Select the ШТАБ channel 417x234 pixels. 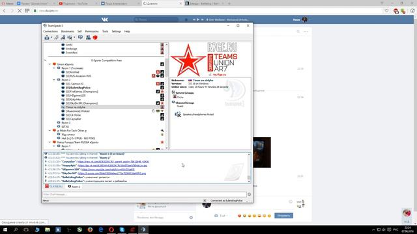point(65,127)
